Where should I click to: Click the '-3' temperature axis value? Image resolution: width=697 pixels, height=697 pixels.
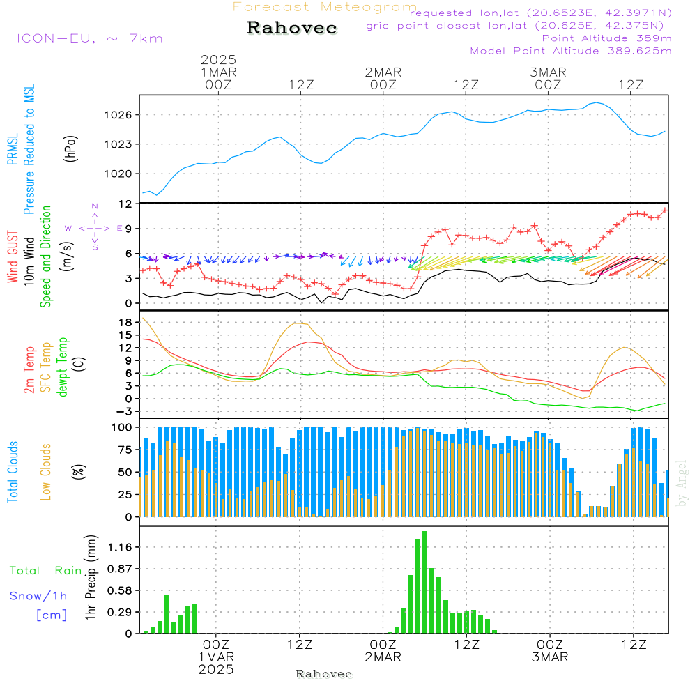click(x=123, y=412)
